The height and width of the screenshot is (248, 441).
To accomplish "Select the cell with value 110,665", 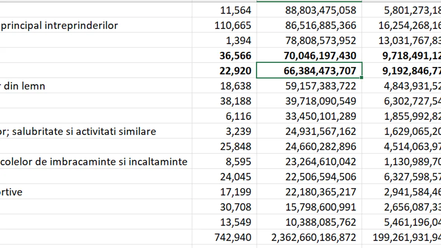I will pyautogui.click(x=224, y=25).
